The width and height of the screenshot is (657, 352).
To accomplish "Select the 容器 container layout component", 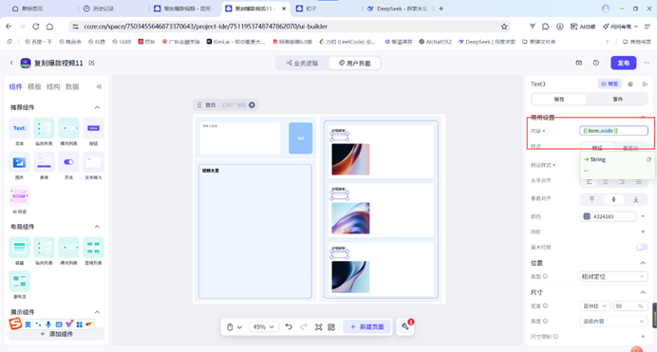I will (x=19, y=248).
